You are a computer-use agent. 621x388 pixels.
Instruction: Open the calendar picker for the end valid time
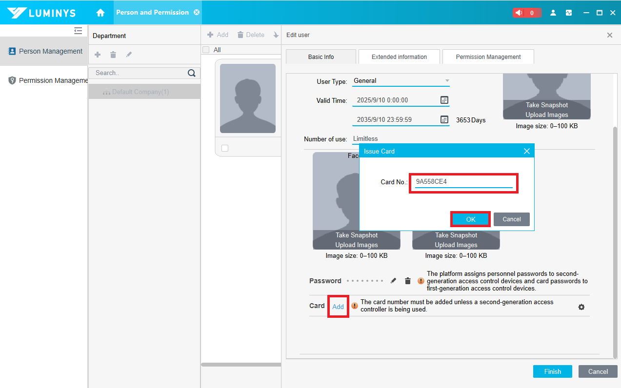click(444, 119)
